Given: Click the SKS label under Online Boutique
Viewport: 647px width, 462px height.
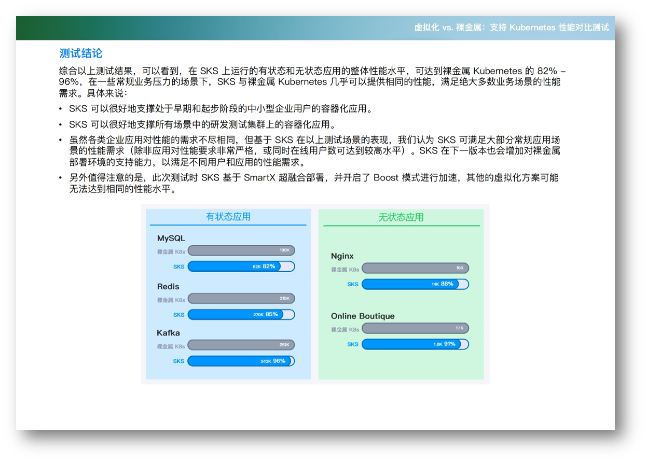Looking at the screenshot, I should [353, 344].
